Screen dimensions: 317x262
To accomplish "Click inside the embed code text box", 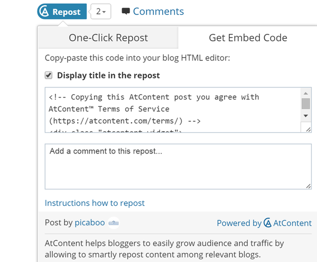I will pyautogui.click(x=169, y=110).
